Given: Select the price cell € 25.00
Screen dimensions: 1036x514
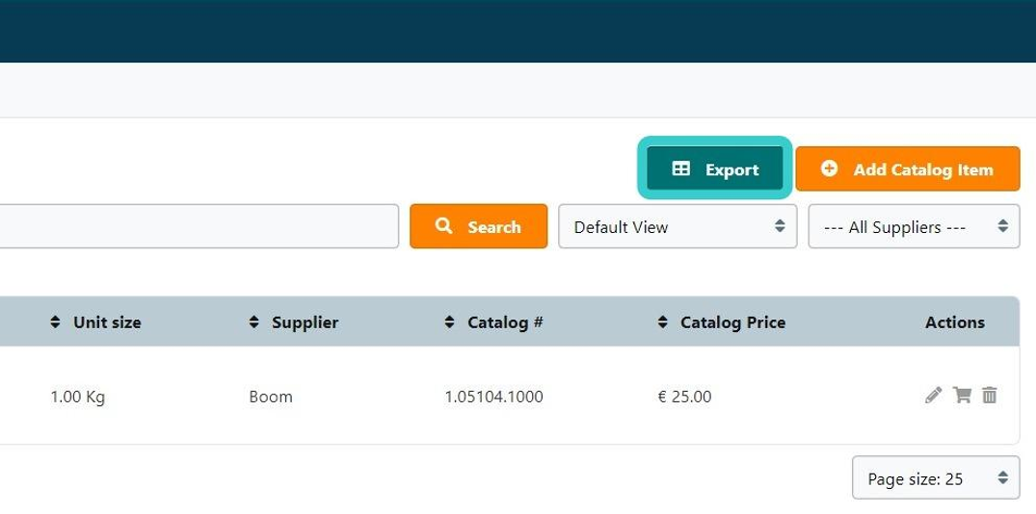Looking at the screenshot, I should coord(684,397).
